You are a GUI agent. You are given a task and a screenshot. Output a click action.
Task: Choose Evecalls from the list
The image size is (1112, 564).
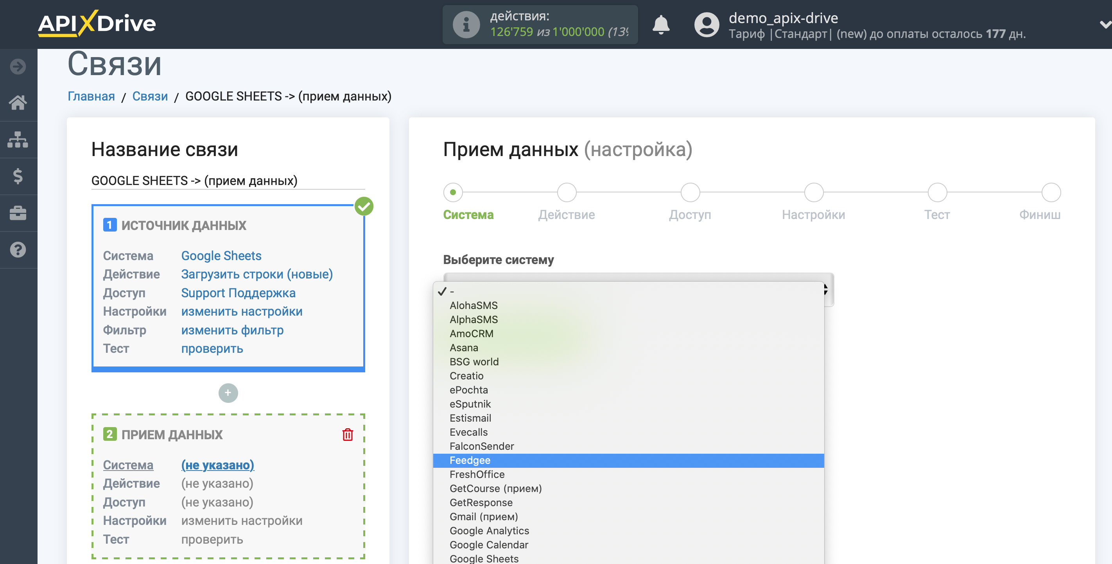click(x=628, y=432)
